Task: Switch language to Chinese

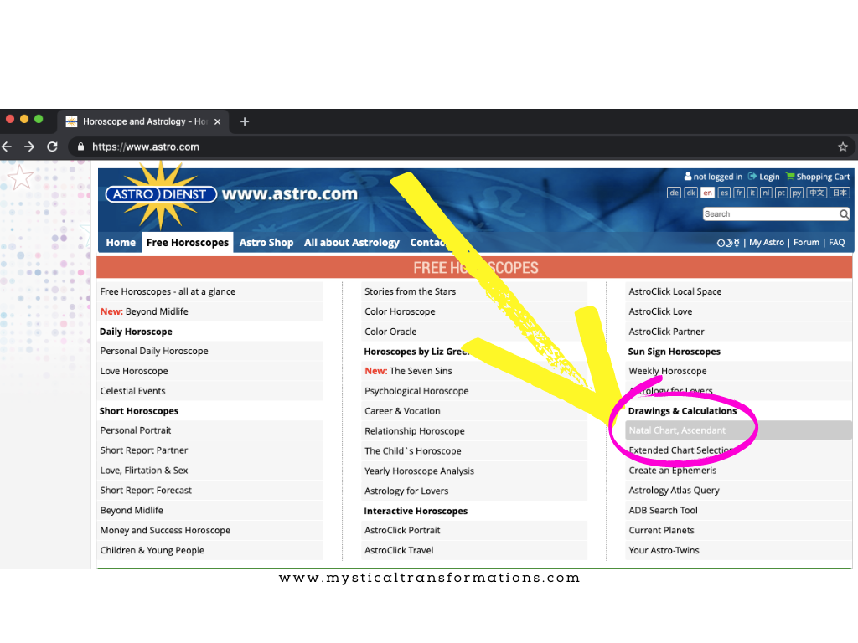Action: [x=816, y=193]
